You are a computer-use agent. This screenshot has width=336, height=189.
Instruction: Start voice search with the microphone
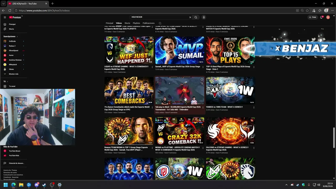[204, 17]
